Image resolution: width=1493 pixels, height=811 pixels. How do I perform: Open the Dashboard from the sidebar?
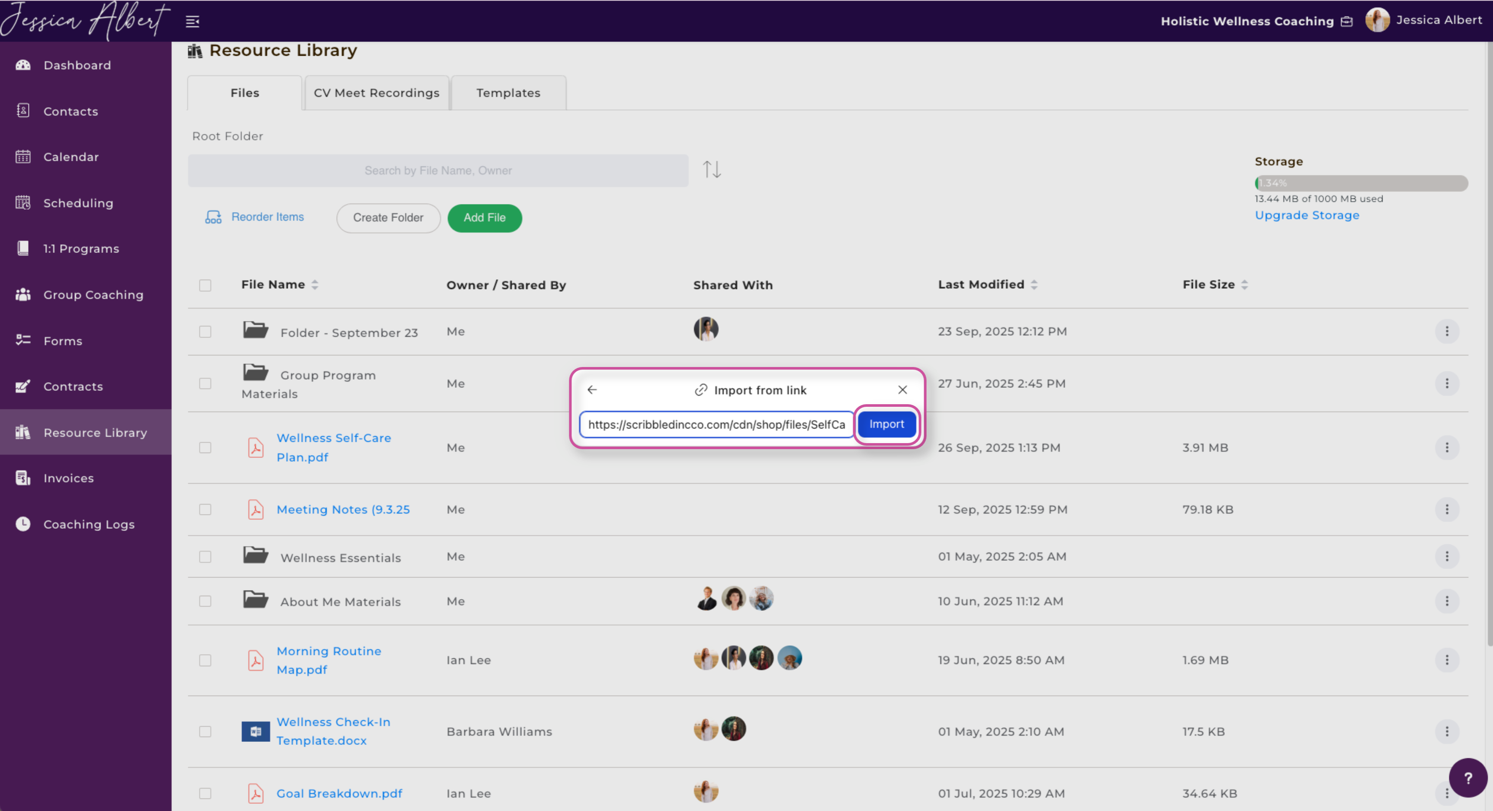[77, 65]
